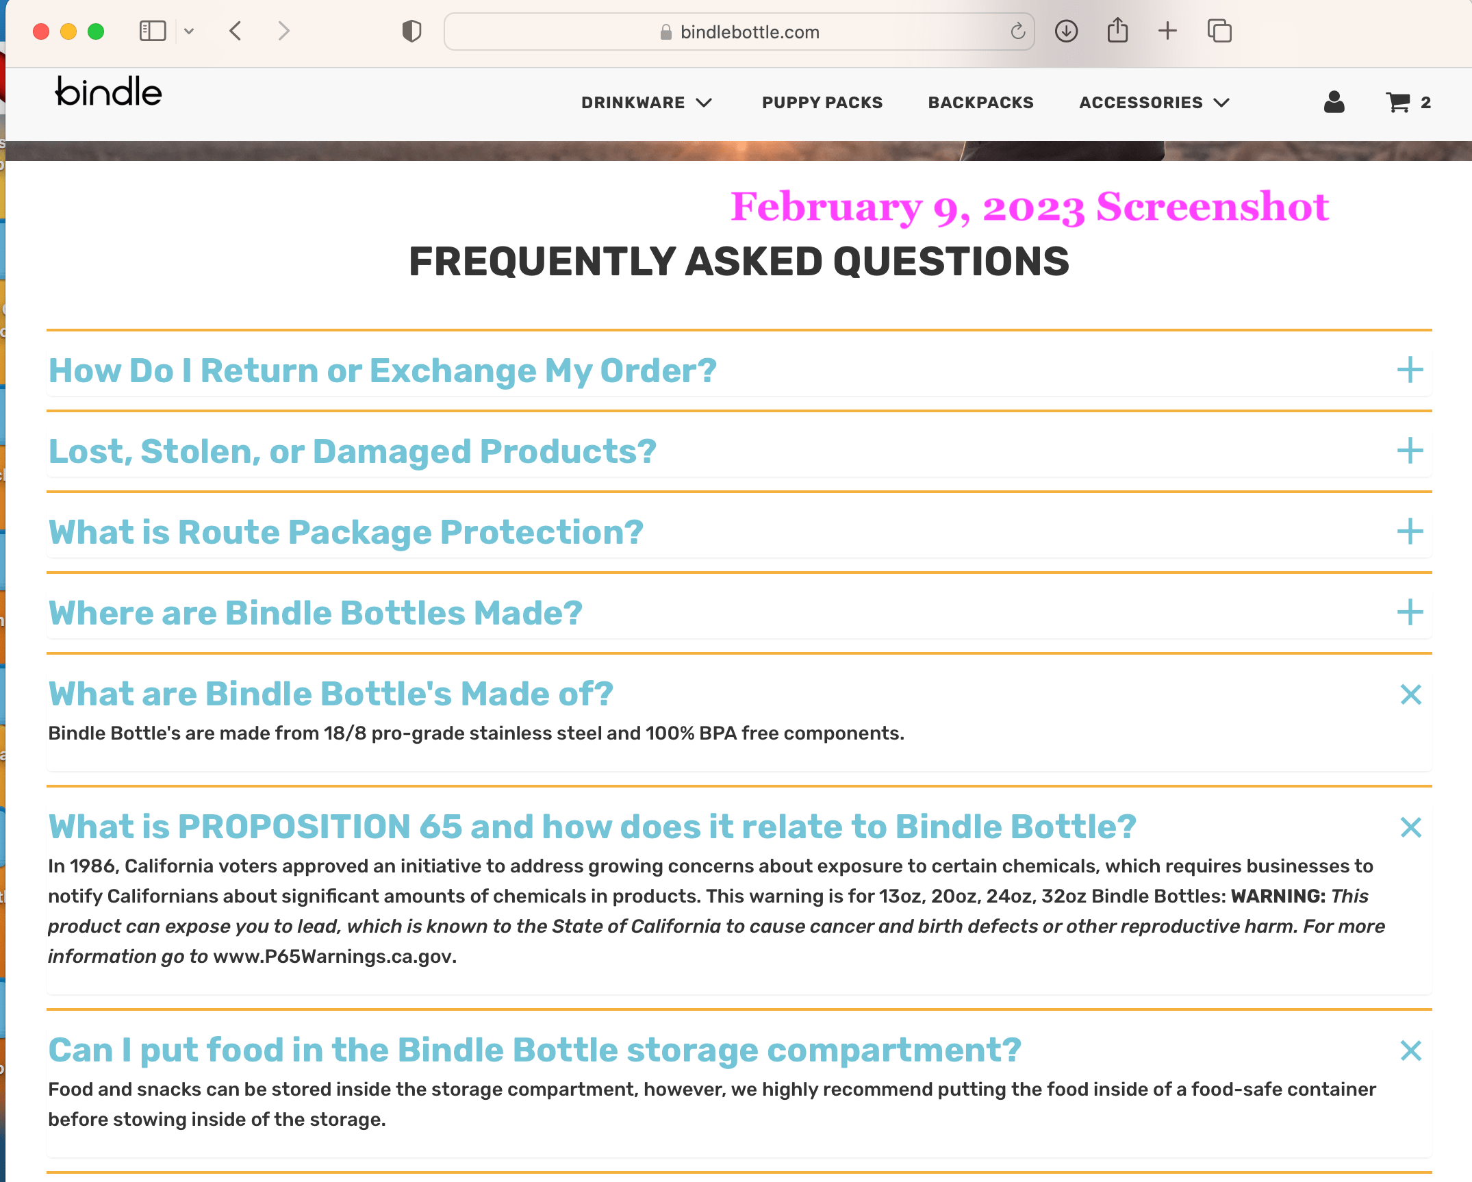Collapse the Proposition 65 answer
Image resolution: width=1472 pixels, height=1182 pixels.
[1410, 827]
